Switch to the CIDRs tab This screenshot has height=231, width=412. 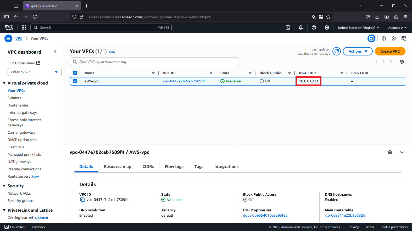point(148,167)
